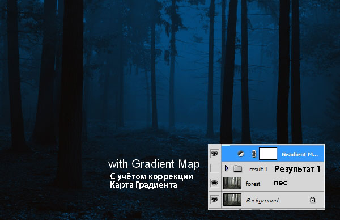
Task: Click the result 1 folder icon
Action: coord(237,168)
